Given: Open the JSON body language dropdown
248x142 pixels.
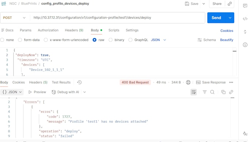Looking at the screenshot, I should 158,40.
